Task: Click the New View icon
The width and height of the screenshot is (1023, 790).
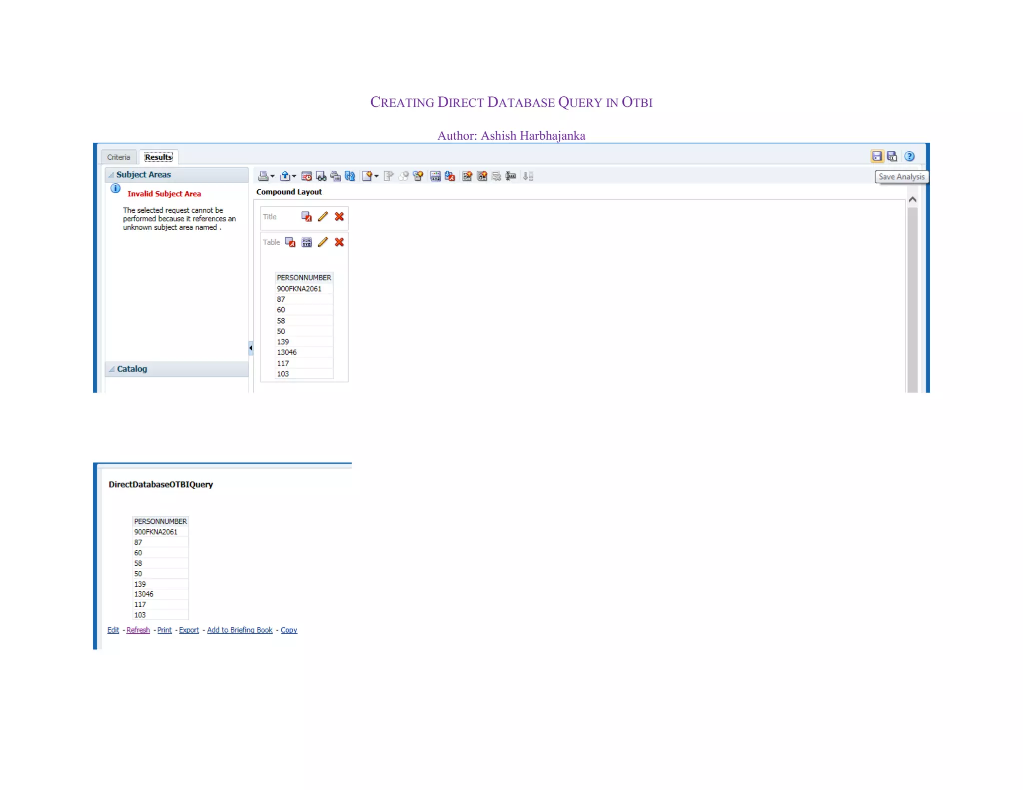Action: [367, 176]
